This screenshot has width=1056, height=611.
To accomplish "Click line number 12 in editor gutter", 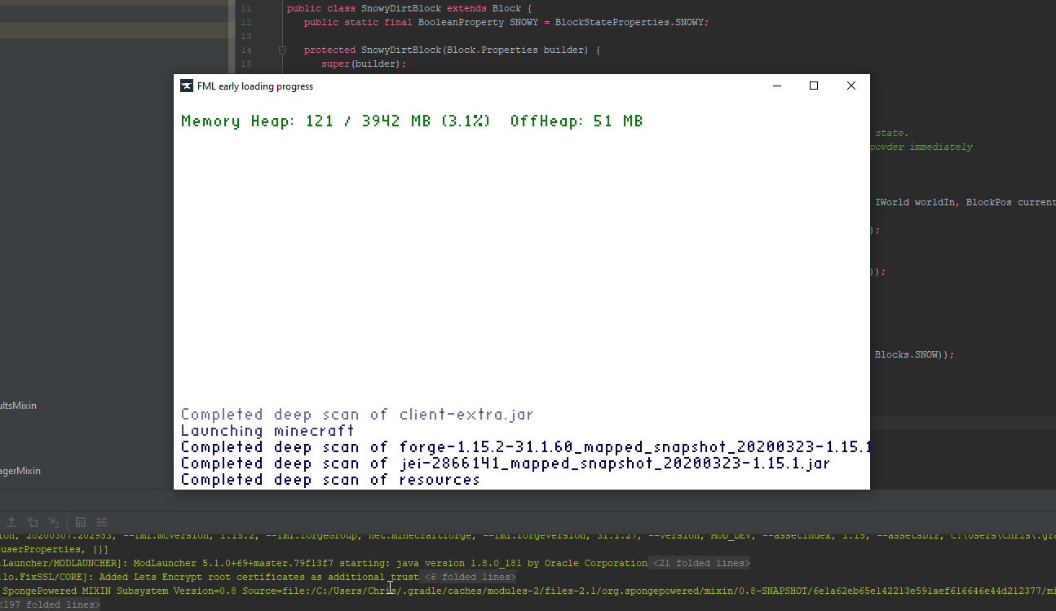I will (245, 22).
